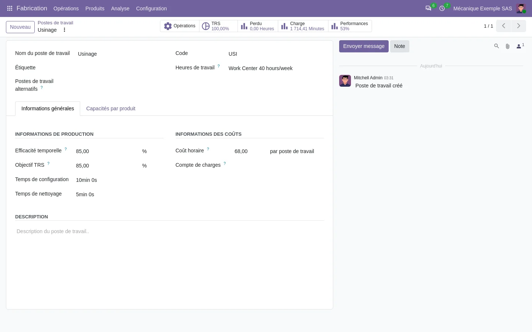The image size is (532, 332).
Task: Show help tooltip for Objectif TRS
Action: pos(48,163)
